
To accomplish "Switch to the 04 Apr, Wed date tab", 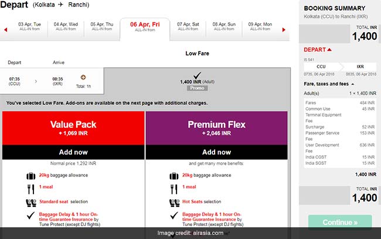I will (66, 26).
